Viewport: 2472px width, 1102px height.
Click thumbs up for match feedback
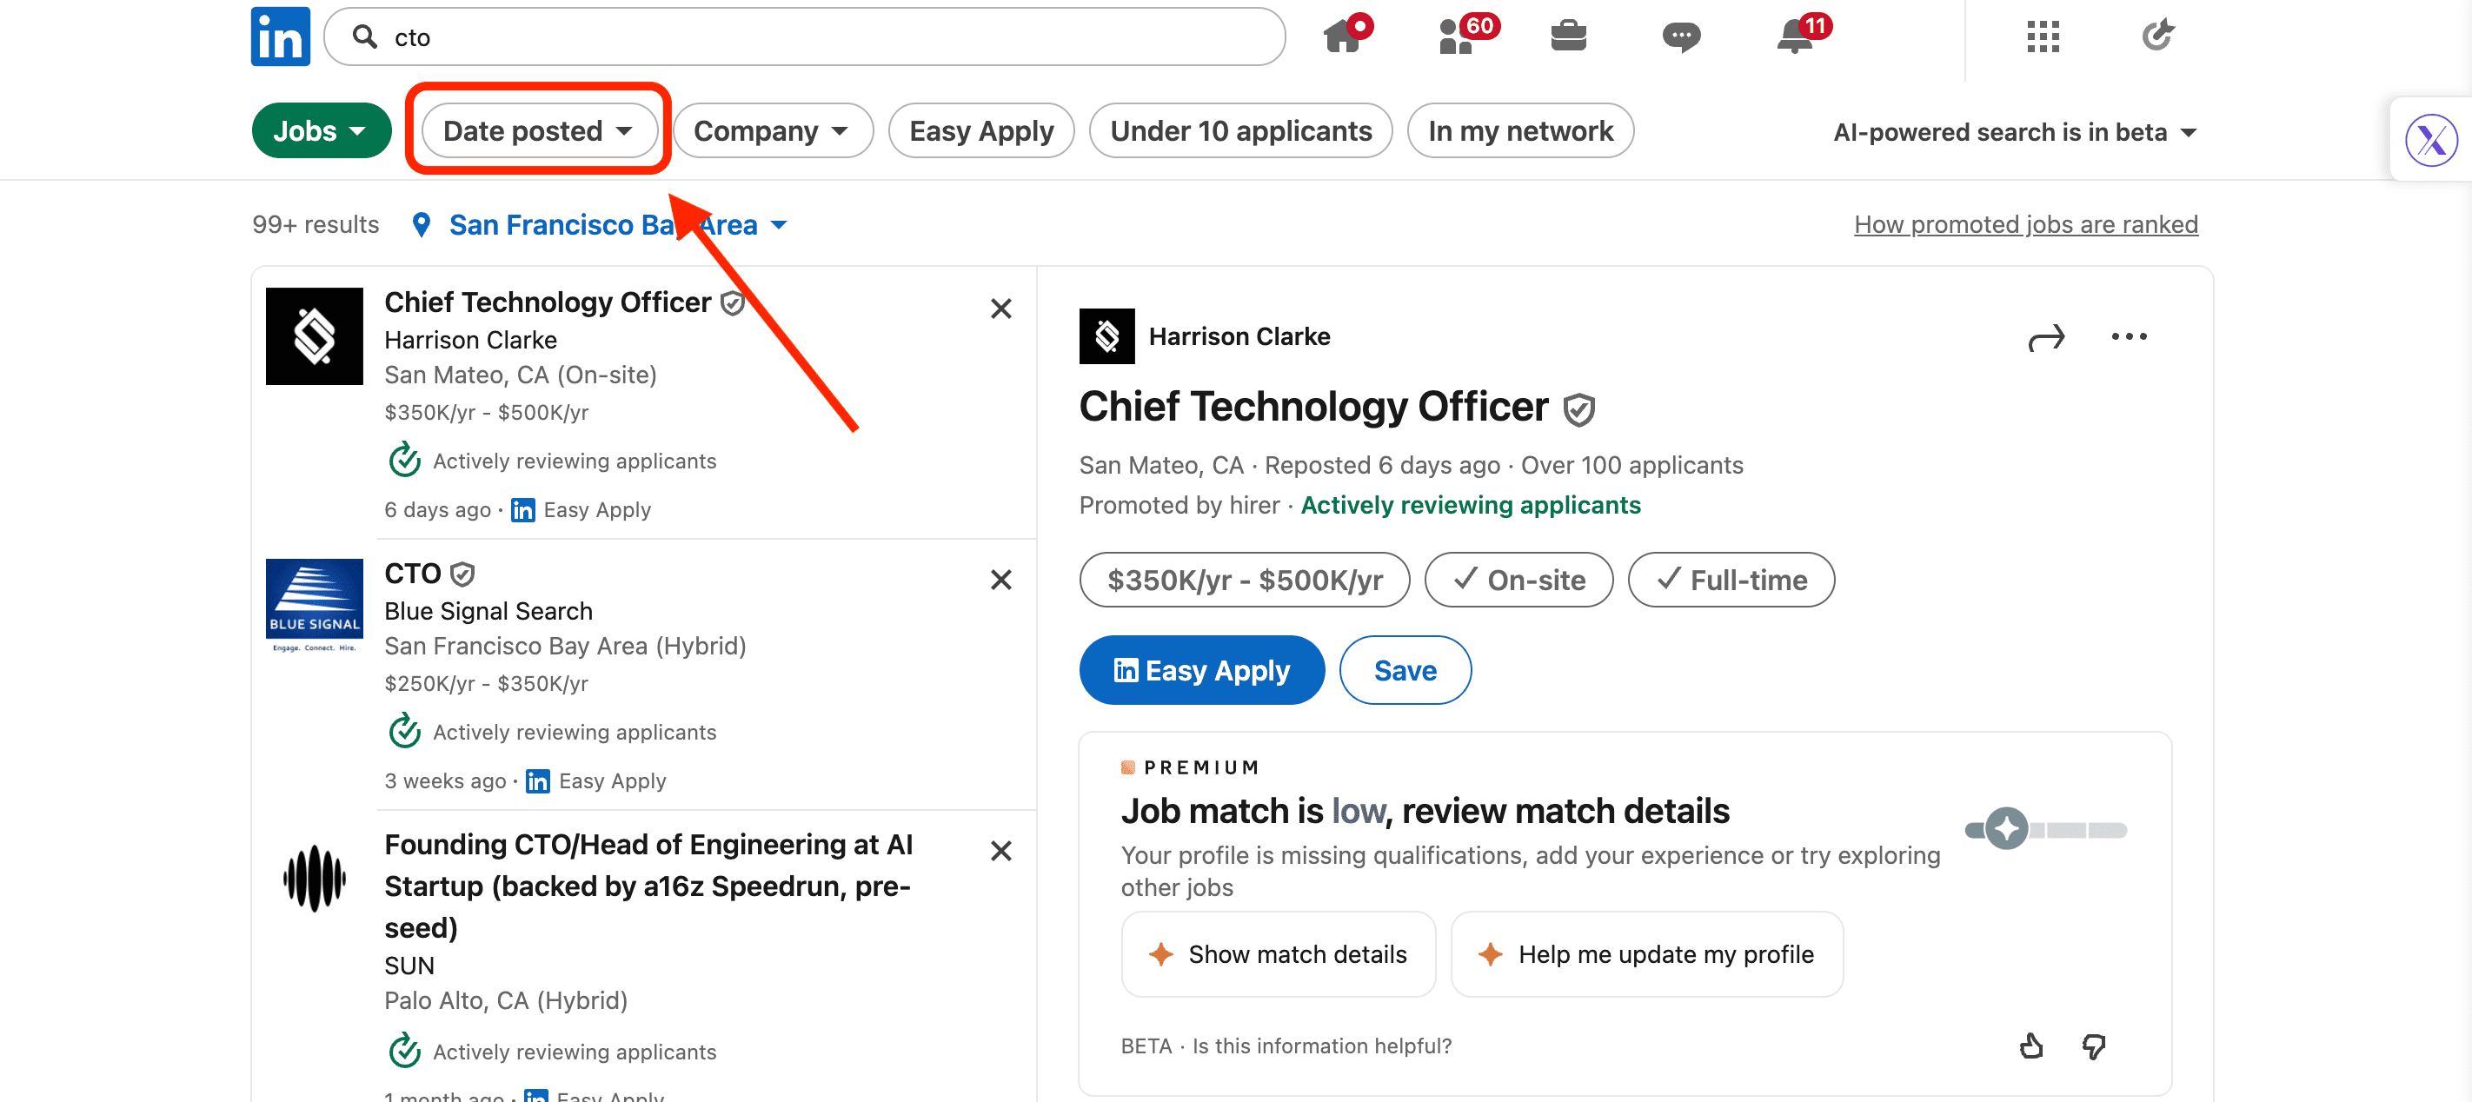click(2030, 1046)
